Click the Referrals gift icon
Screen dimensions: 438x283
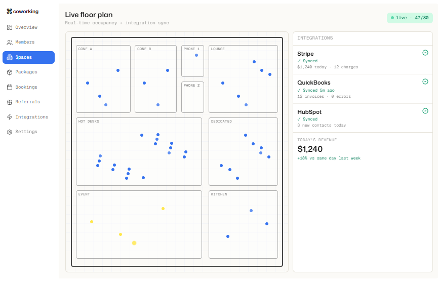click(10, 102)
